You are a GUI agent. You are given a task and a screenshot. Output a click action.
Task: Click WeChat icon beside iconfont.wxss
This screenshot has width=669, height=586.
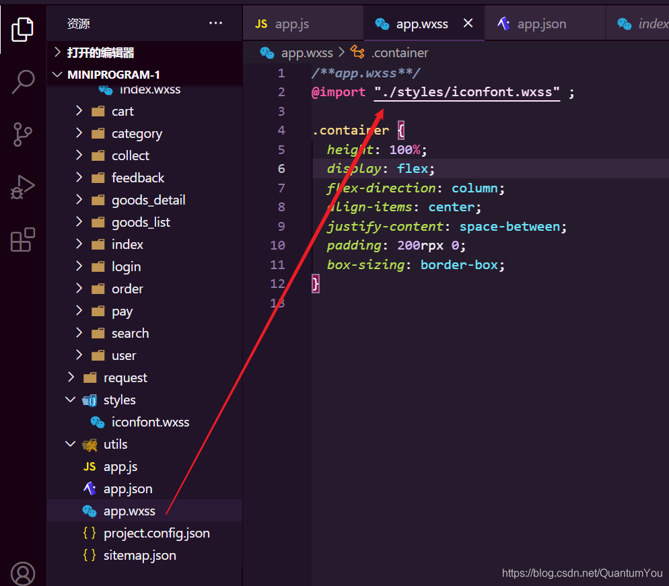point(98,423)
